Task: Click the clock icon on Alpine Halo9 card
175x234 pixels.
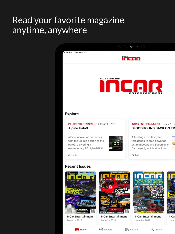Action: [x=69, y=155]
